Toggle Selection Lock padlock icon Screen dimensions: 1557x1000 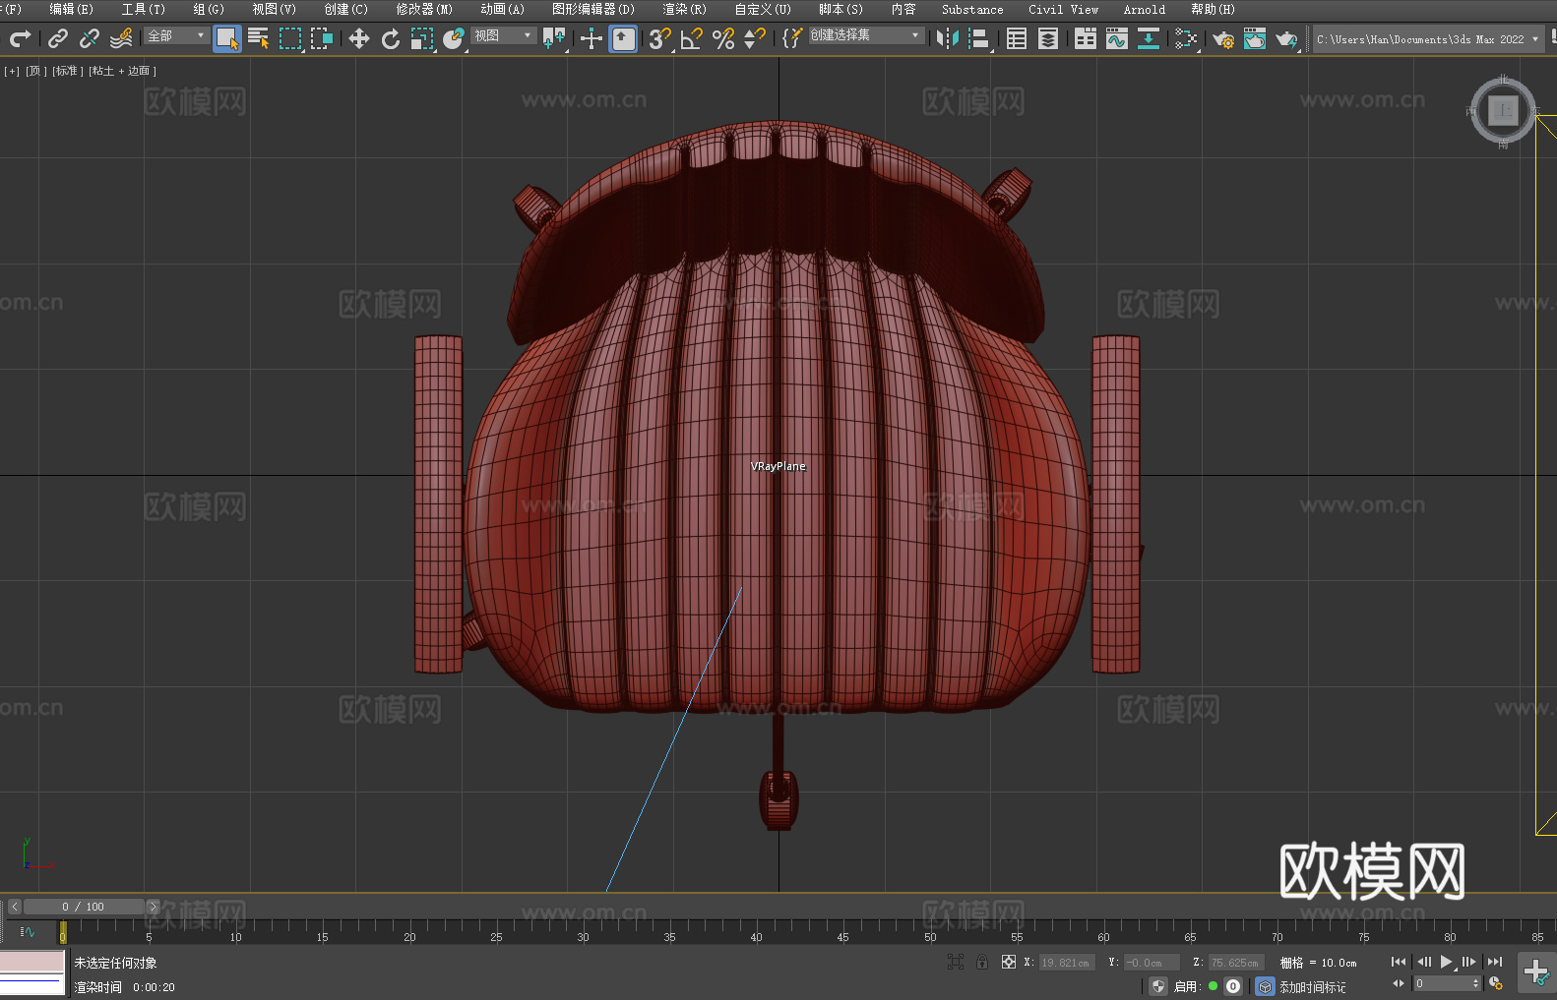pos(982,962)
